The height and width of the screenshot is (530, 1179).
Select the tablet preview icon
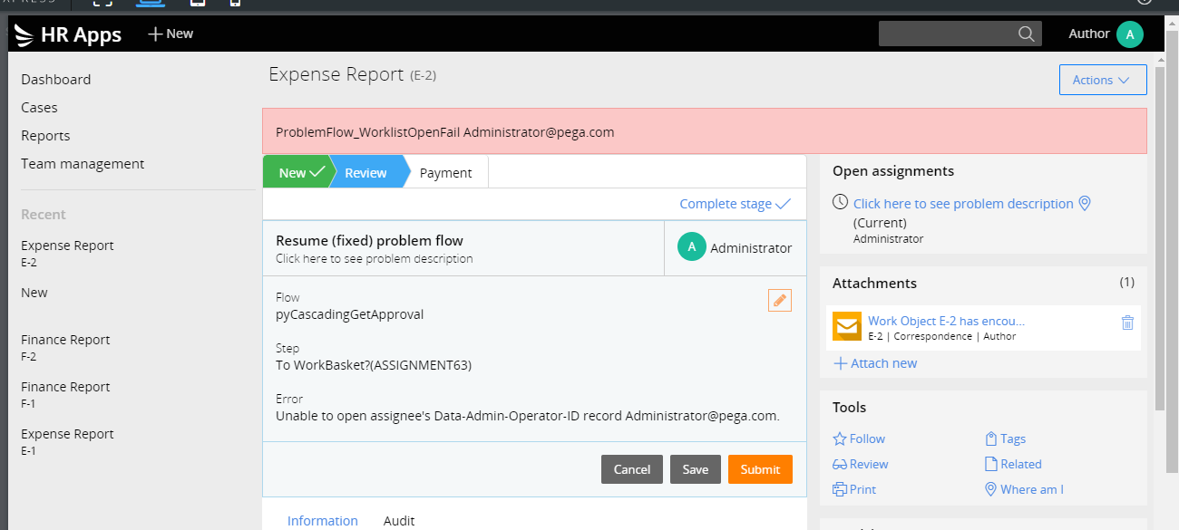[198, 3]
